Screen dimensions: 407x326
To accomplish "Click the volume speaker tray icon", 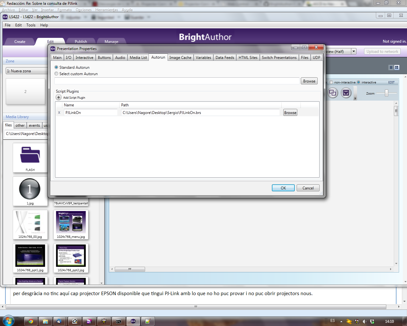I will pos(364,322).
